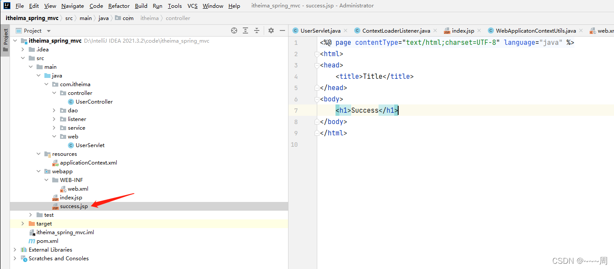The height and width of the screenshot is (269, 614).
Task: Click the vertical Project side tab
Action: click(5, 40)
